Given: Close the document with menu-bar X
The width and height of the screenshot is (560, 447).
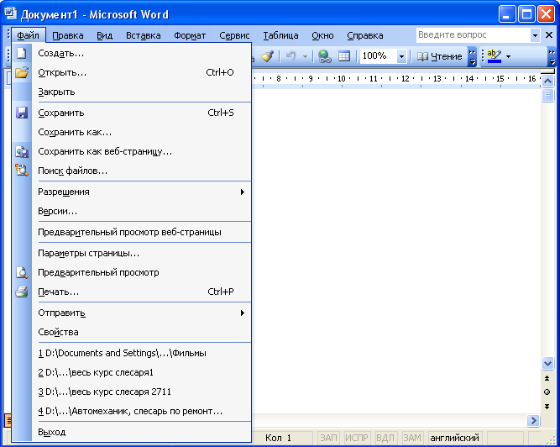Looking at the screenshot, I should pyautogui.click(x=549, y=35).
